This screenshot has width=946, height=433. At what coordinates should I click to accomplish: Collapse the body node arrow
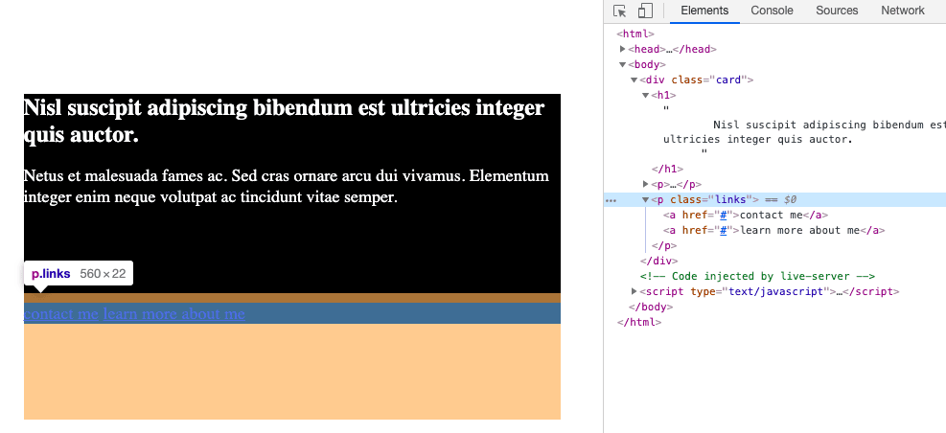click(x=623, y=64)
